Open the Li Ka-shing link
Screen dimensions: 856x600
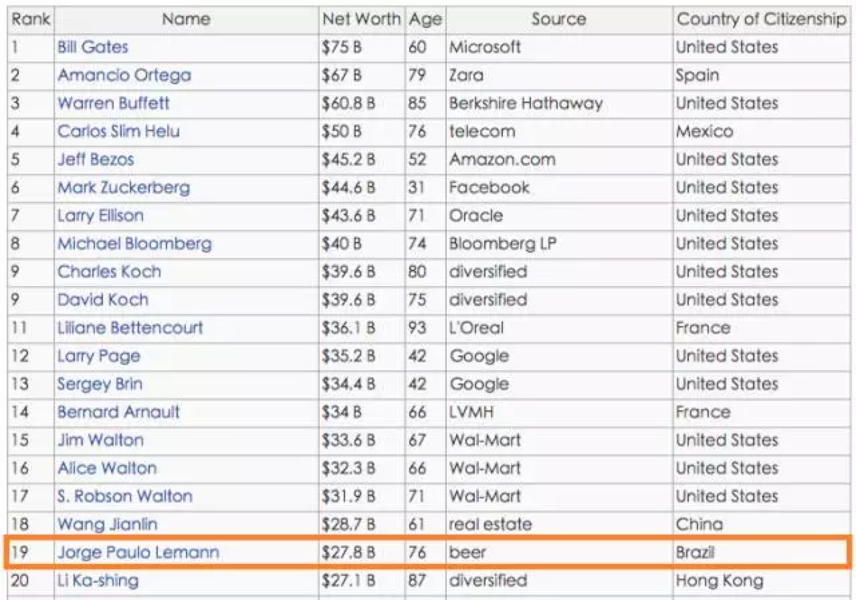click(98, 581)
